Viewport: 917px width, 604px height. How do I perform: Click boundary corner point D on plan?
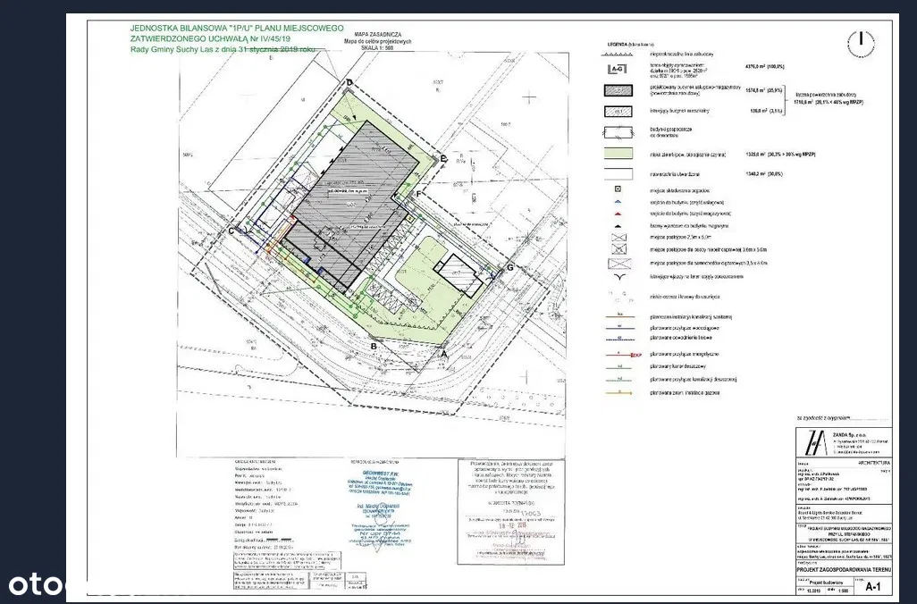349,82
